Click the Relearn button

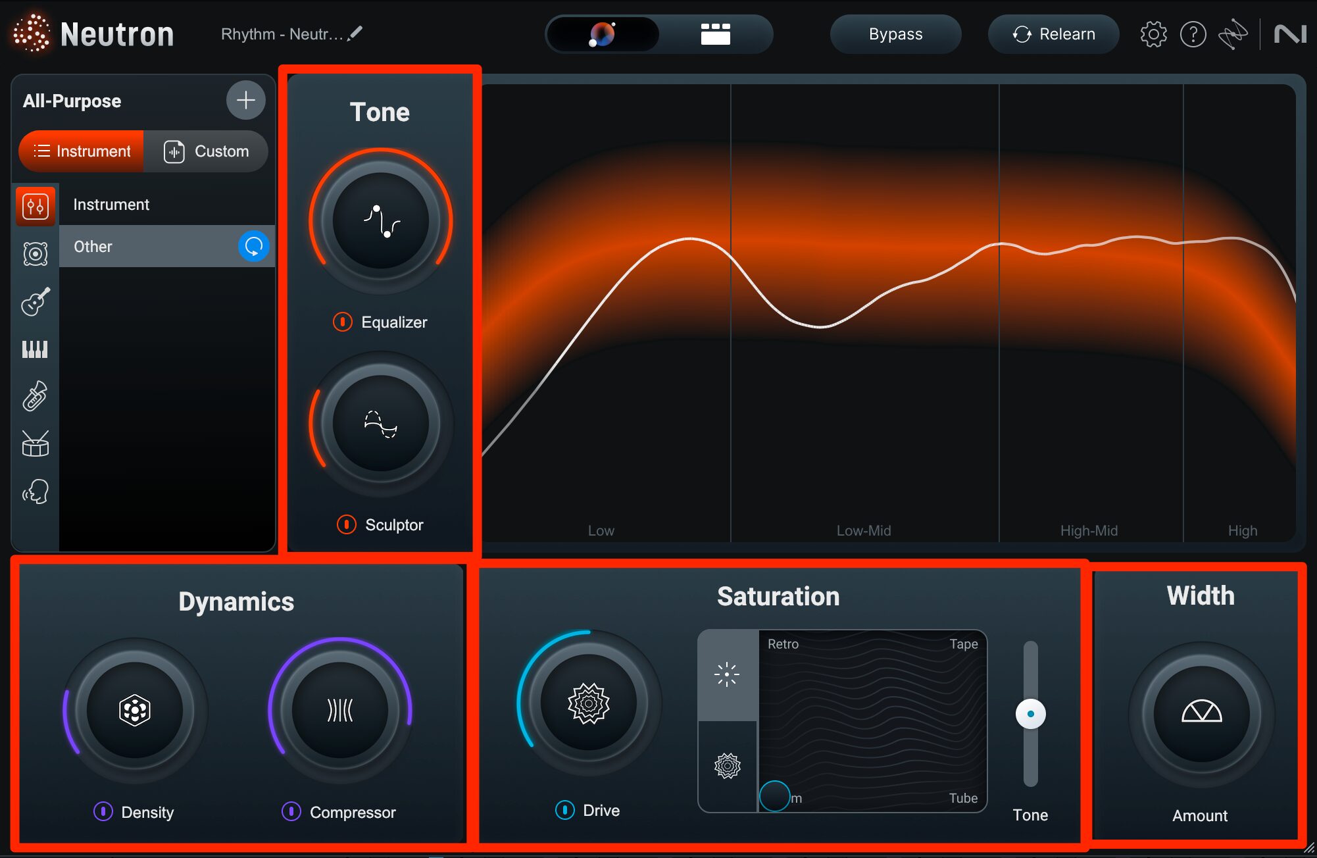click(1053, 34)
